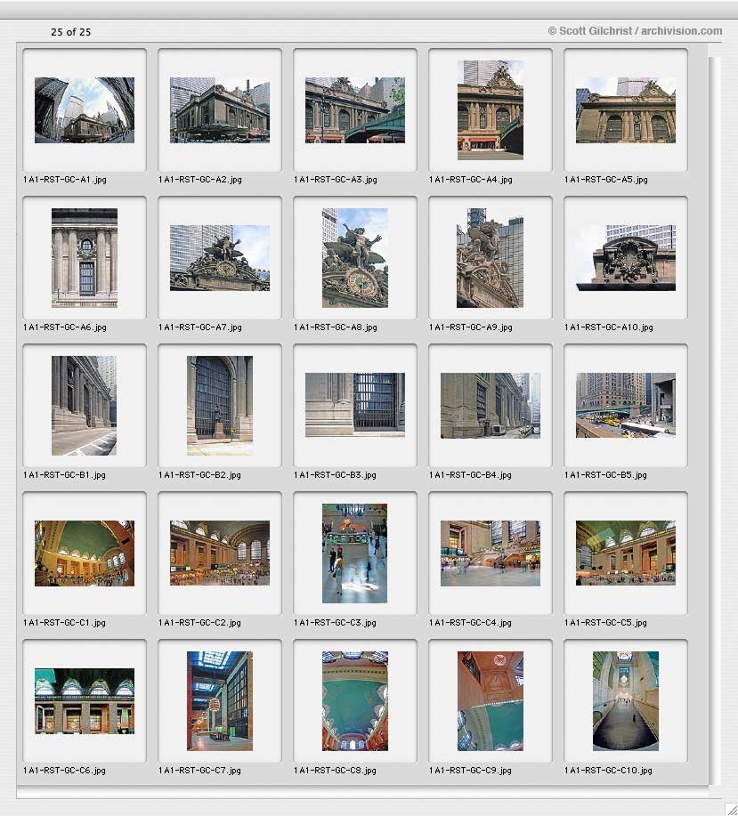The image size is (738, 816).
Task: Select thumbnail 1A1-RST-GC-A6.jpg column window
Action: pos(85,258)
